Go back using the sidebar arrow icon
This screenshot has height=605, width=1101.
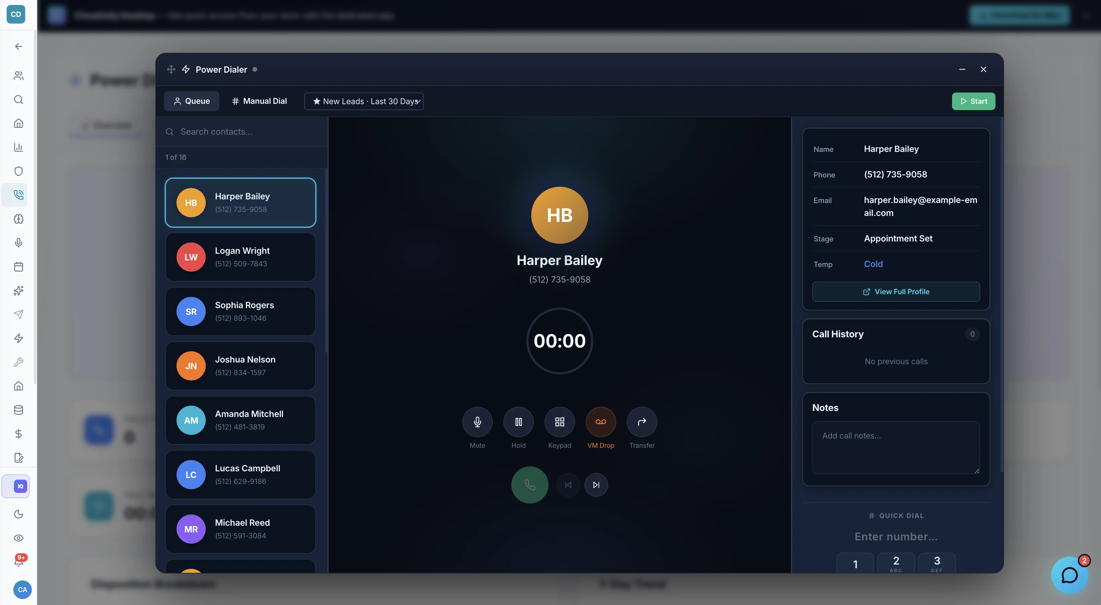18,46
